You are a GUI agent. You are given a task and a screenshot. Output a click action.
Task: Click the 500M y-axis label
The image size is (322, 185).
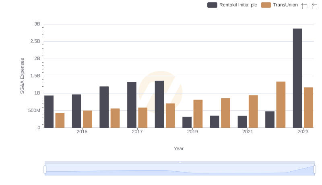pyautogui.click(x=34, y=110)
